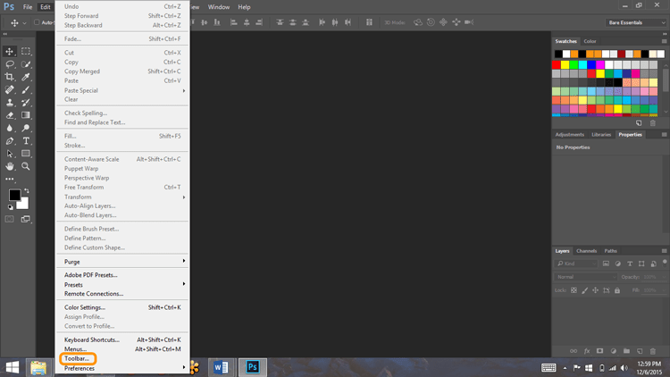Toggle Lock all padlock
670x377 pixels.
[x=617, y=290]
